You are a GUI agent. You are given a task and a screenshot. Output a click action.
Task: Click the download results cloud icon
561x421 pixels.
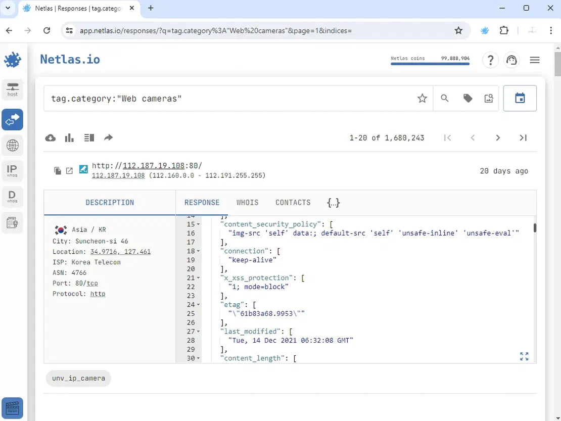tap(51, 138)
